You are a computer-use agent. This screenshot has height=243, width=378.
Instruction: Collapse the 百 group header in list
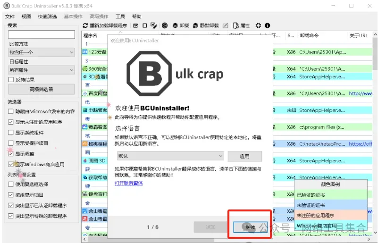coord(87,85)
